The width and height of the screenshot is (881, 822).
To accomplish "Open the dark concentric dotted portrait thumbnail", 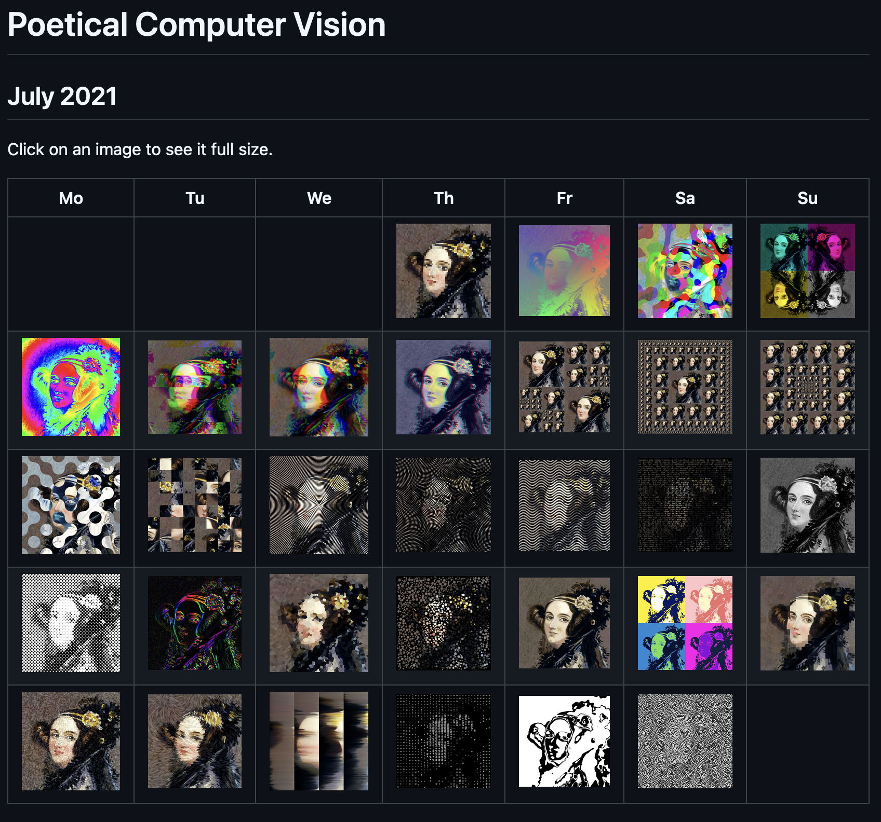I will (x=443, y=505).
